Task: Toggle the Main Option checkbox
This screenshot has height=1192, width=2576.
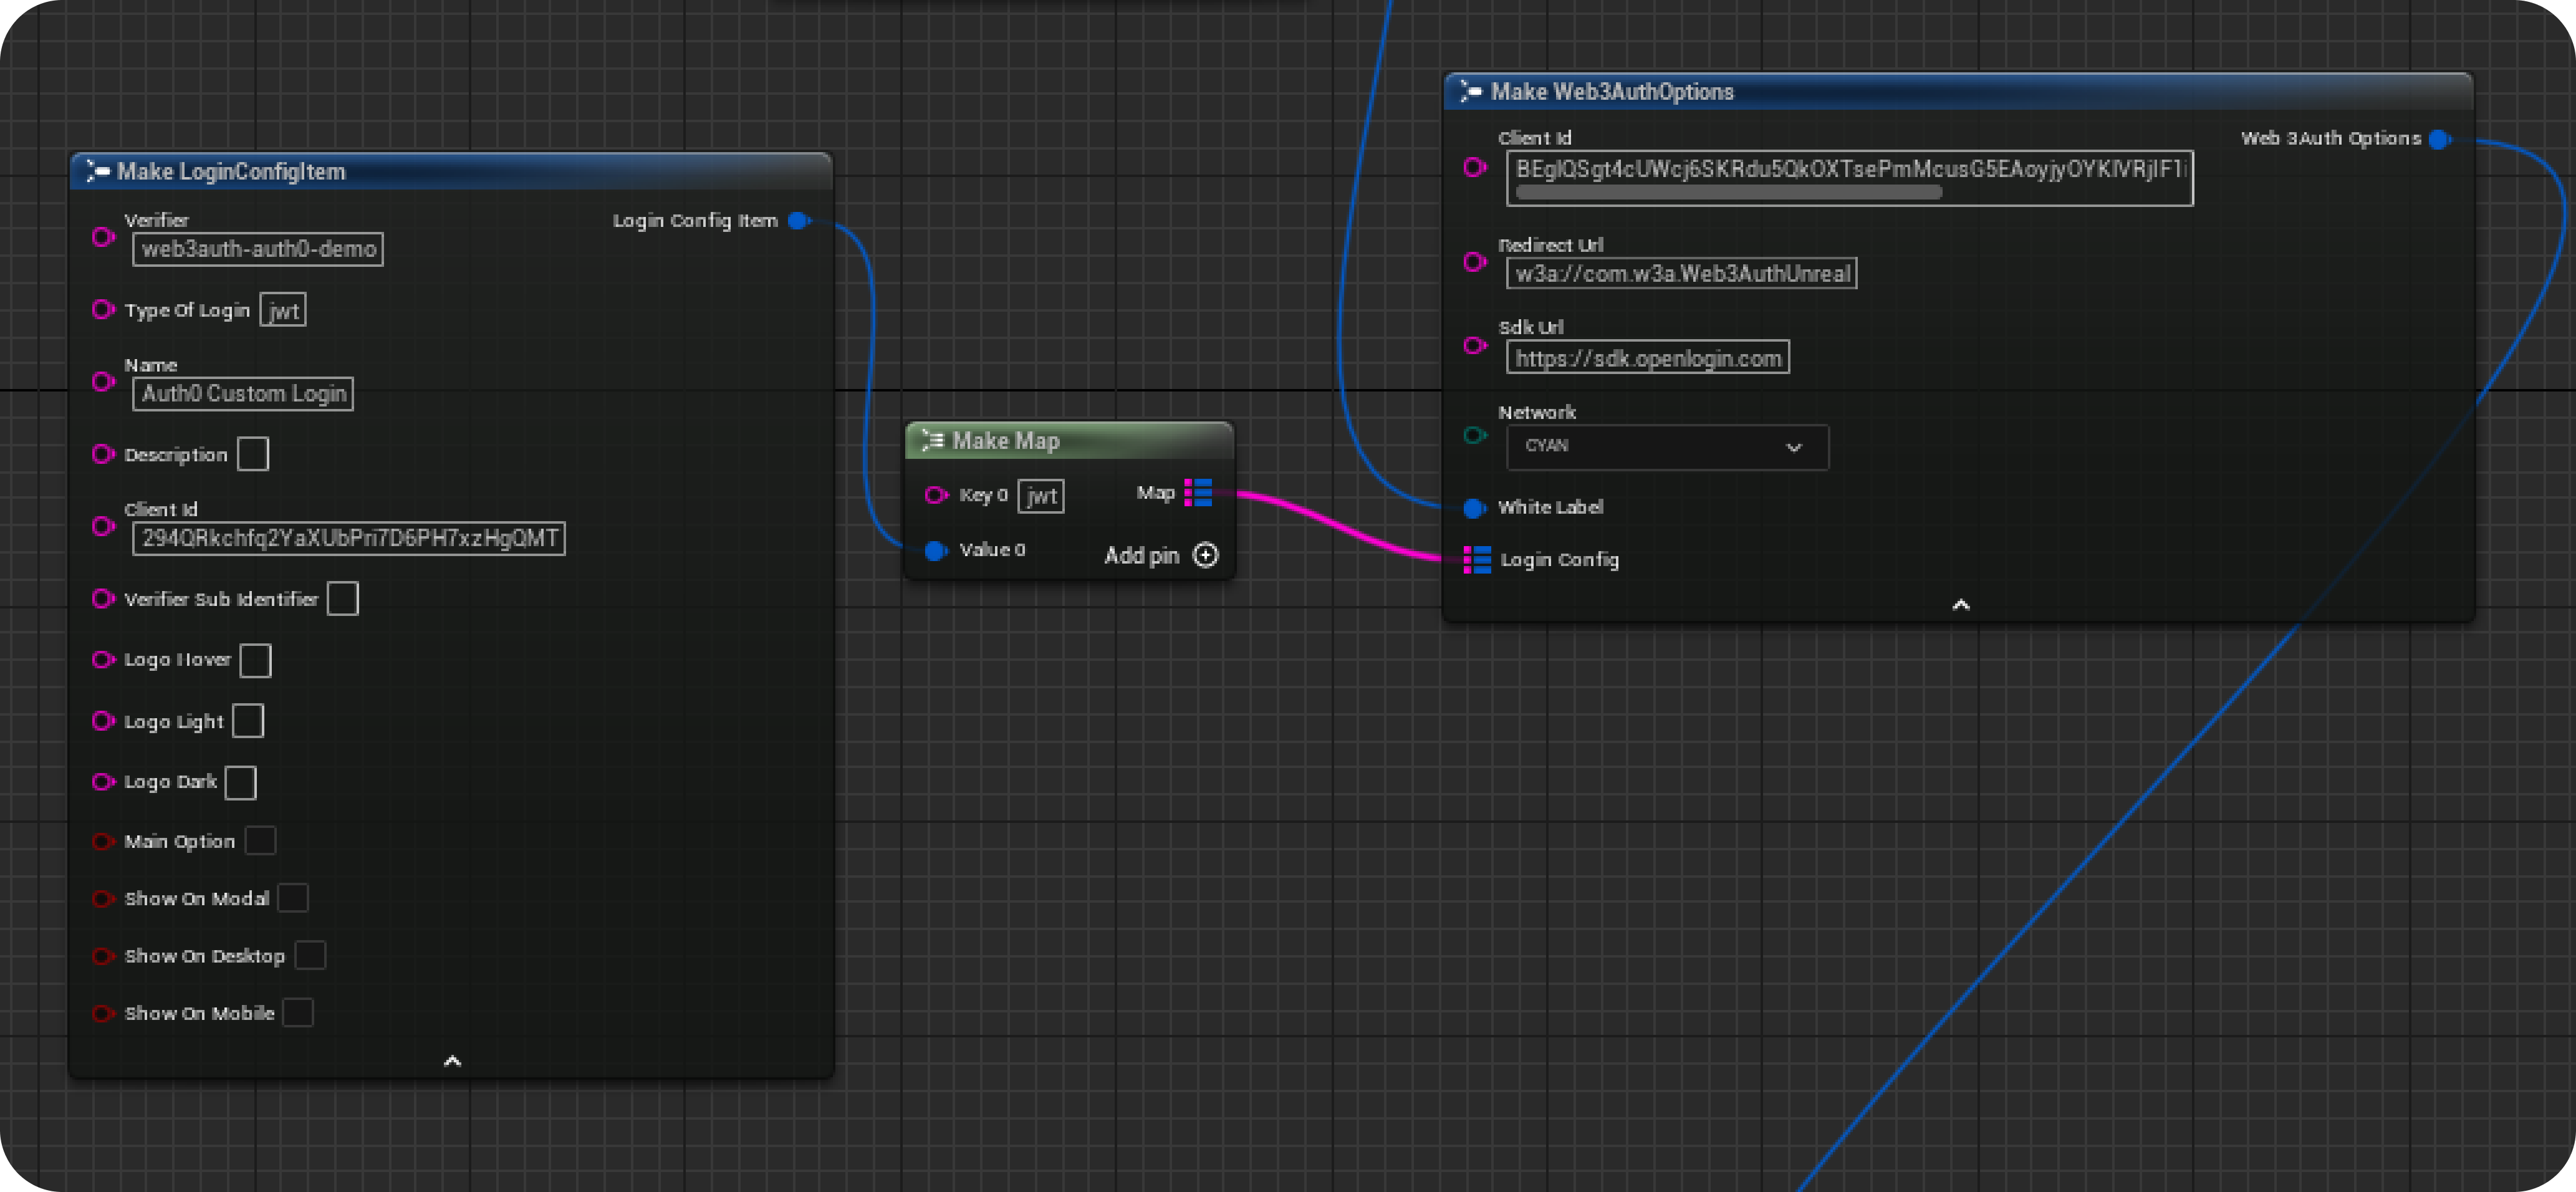Action: click(x=260, y=840)
